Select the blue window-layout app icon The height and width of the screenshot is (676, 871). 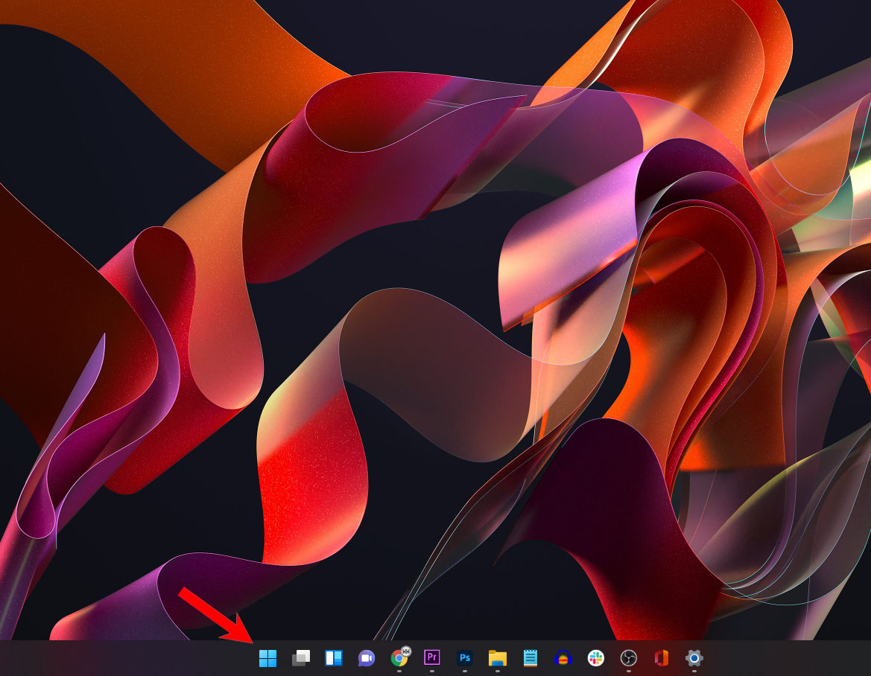[x=333, y=658]
